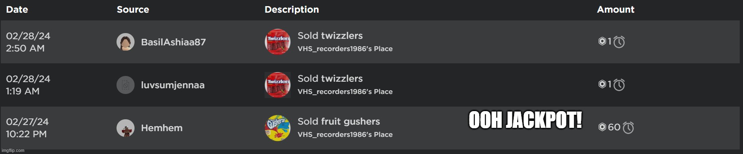Click the Robux icon on the Hemhem row
743x154 pixels.
(602, 127)
